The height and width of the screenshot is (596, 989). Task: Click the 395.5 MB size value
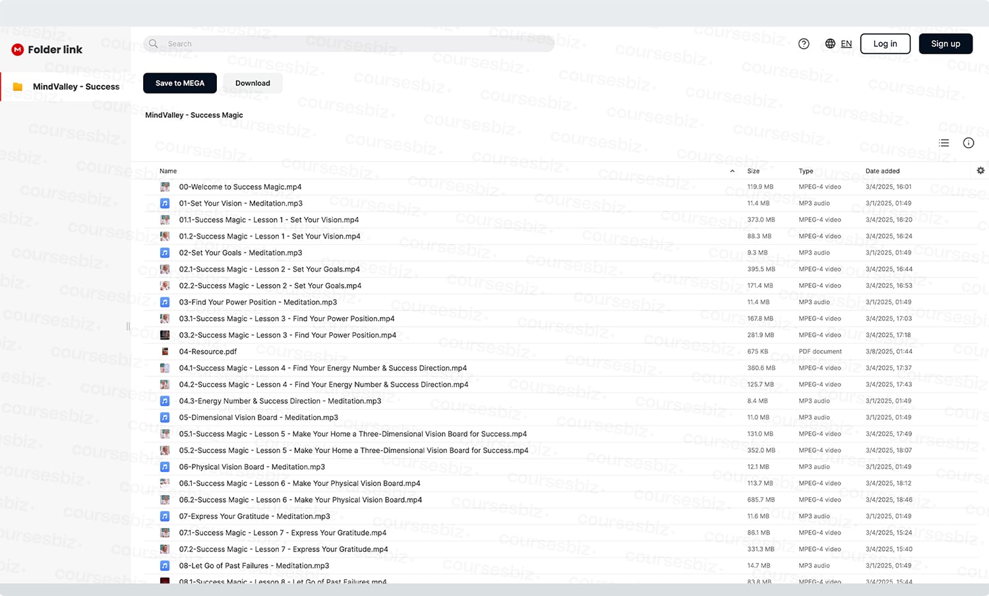coord(761,269)
